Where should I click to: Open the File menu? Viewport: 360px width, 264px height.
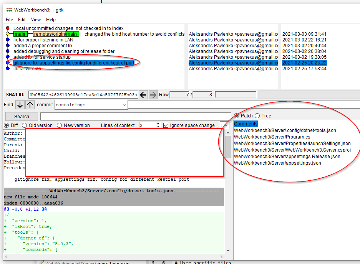coord(9,19)
